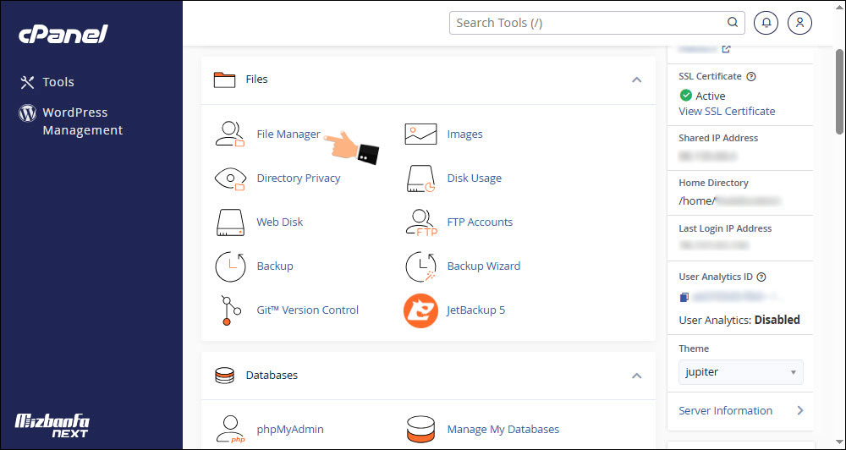846x450 pixels.
Task: Click the Files section heading
Action: tap(256, 80)
